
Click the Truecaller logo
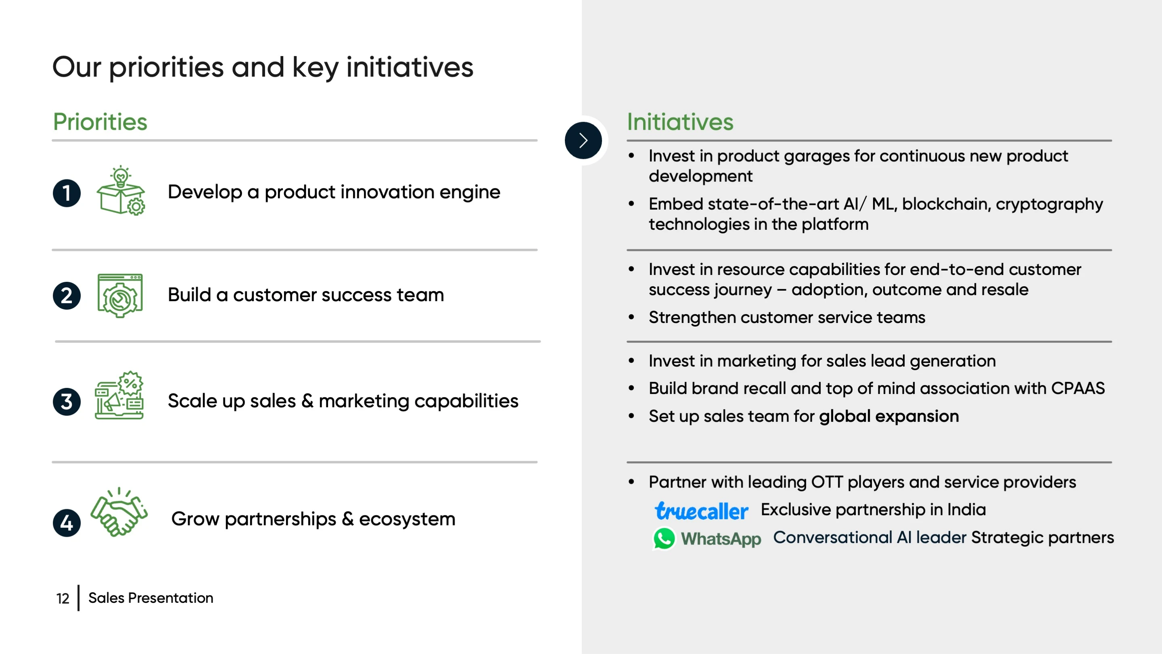(x=702, y=511)
